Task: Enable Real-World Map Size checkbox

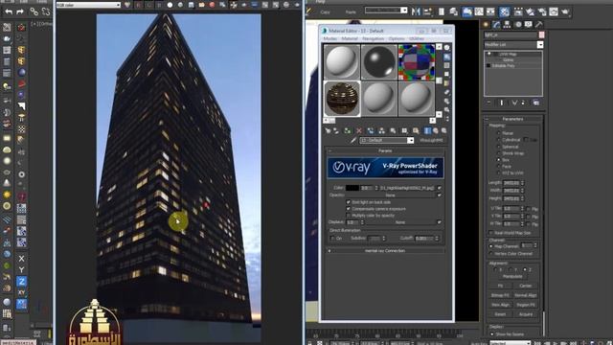Action: click(491, 233)
